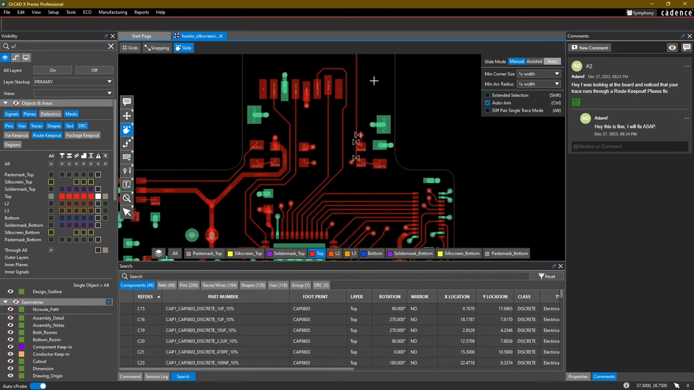694x390 pixels.
Task: Click the Mention or Comment input field
Action: click(629, 146)
